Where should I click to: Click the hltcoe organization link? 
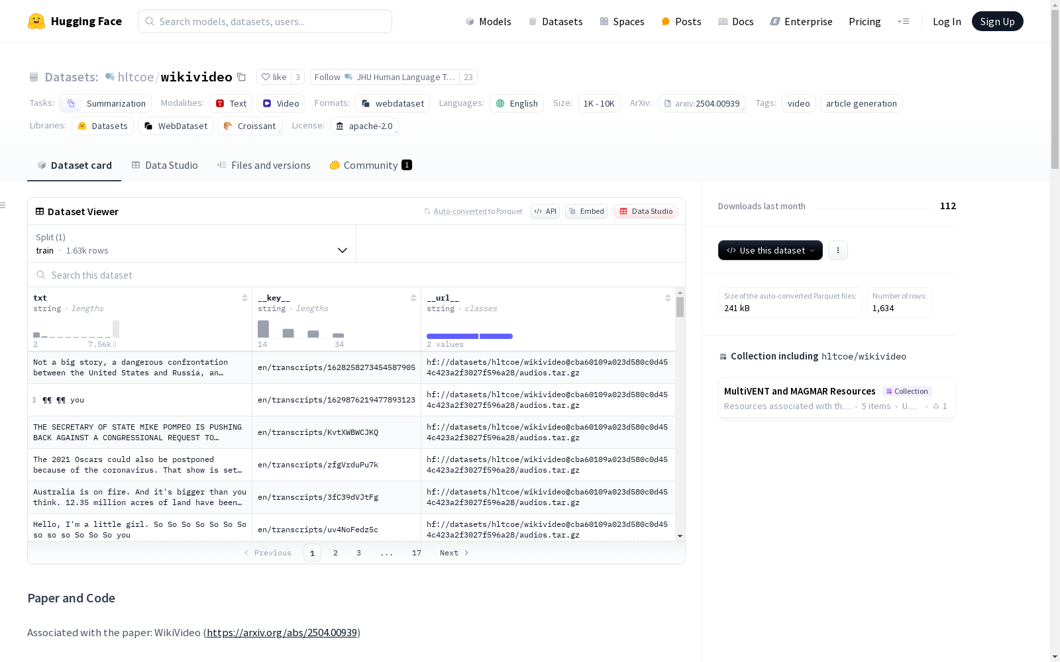click(135, 77)
